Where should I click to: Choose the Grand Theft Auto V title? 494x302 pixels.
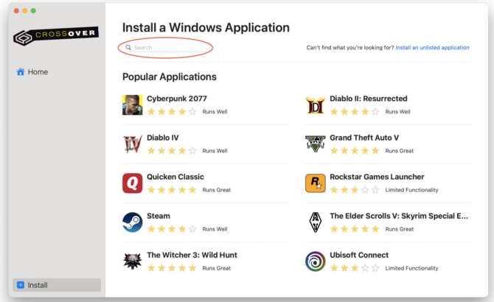(364, 138)
